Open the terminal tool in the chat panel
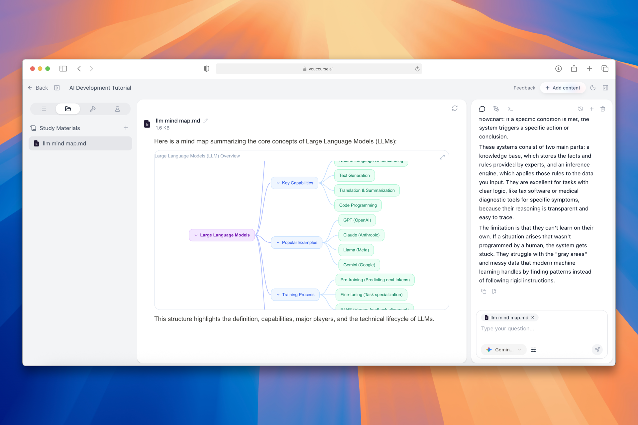638x425 pixels. [511, 109]
